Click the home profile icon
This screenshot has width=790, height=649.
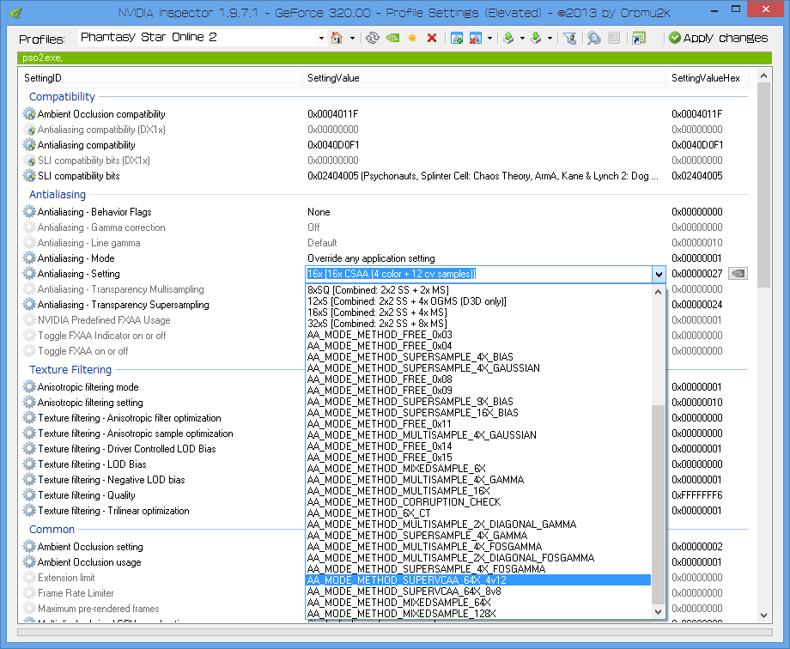coord(337,38)
